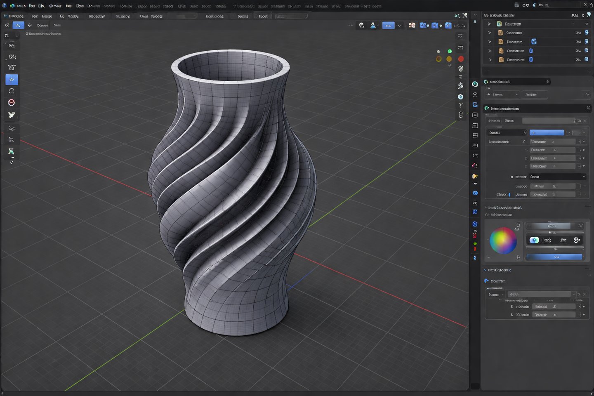Viewport: 594px width, 396px height.
Task: Click the search field atop properties panel
Action: (517, 82)
